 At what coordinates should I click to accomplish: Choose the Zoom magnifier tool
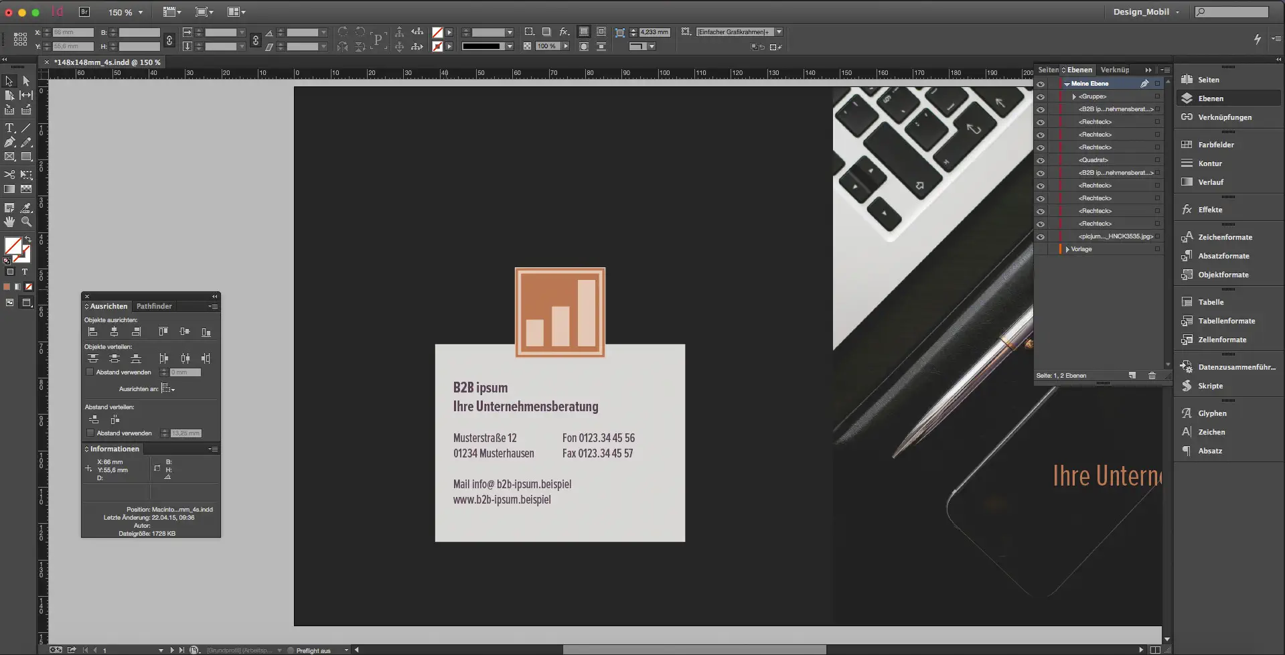tap(26, 222)
